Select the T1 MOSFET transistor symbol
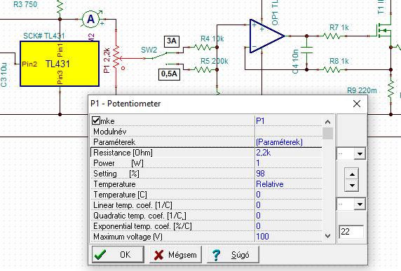401x271 pixels. (x=384, y=31)
